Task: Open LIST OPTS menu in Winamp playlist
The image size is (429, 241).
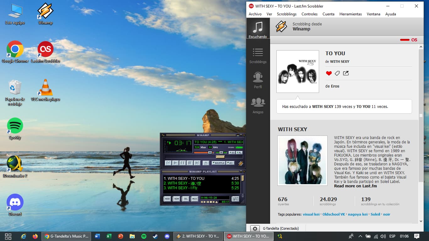Action: pos(235,199)
